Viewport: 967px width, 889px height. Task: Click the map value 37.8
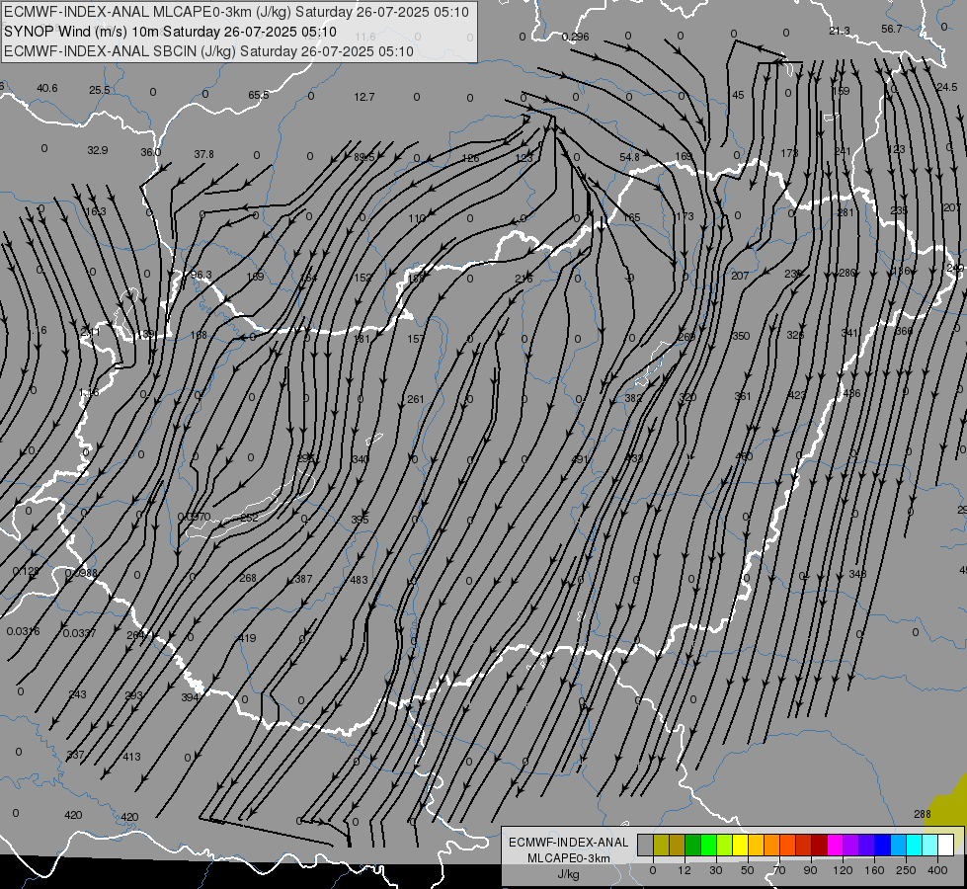tap(203, 154)
